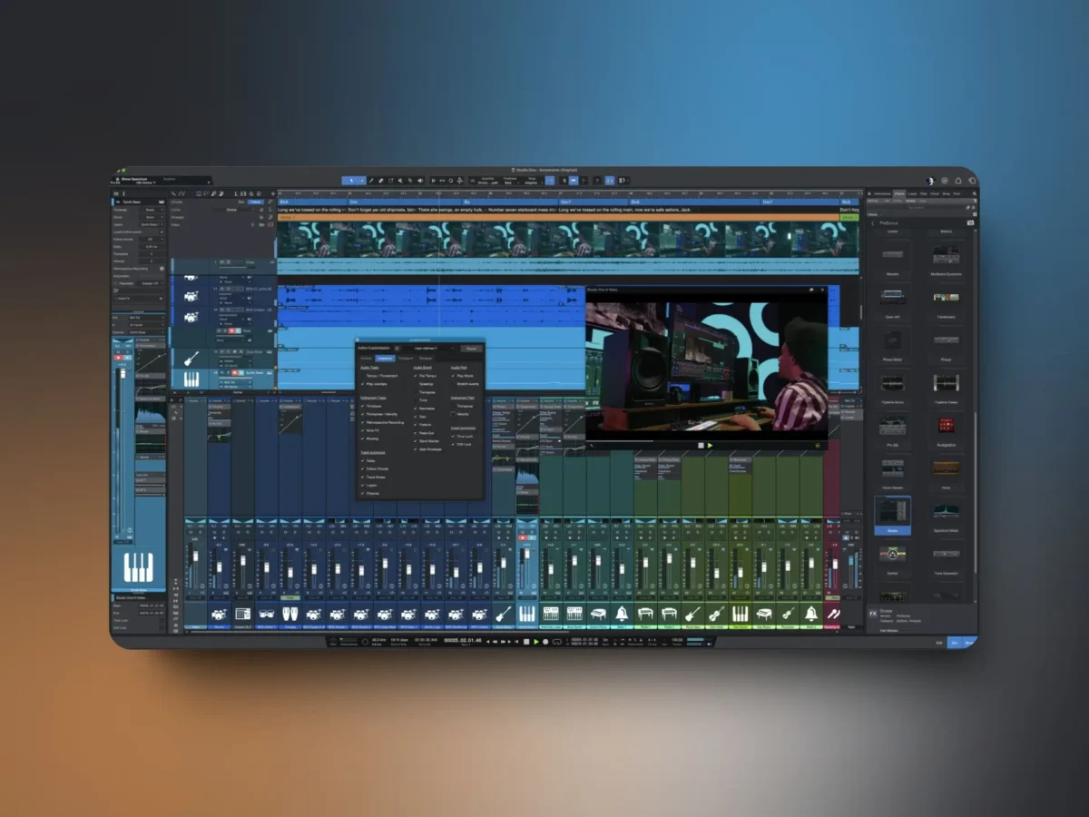Open the user account avatar icon

coord(931,181)
